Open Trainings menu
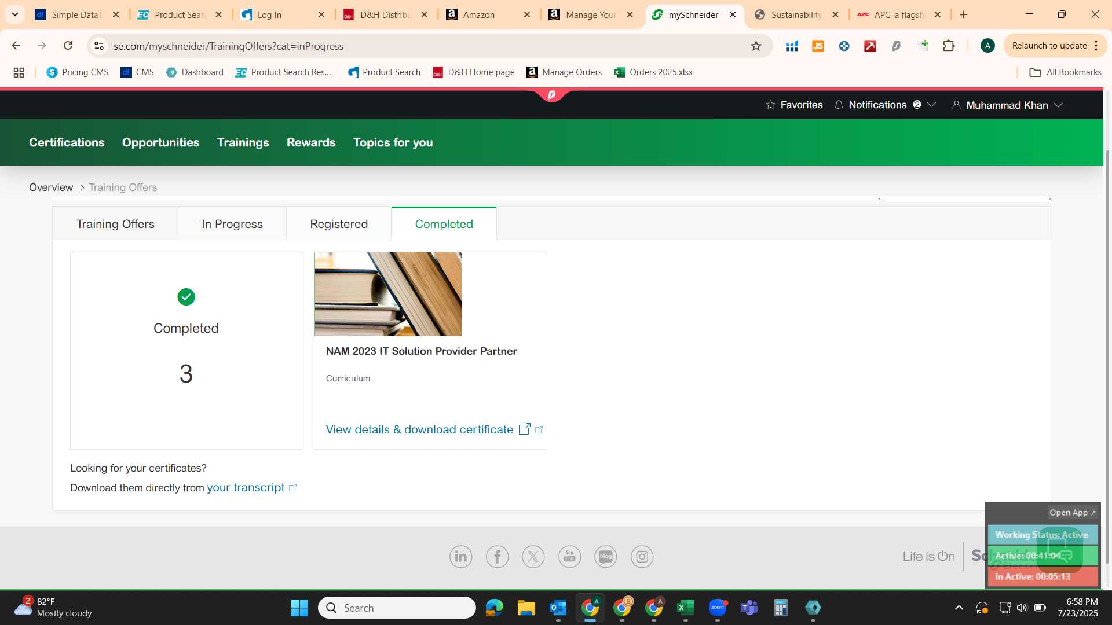This screenshot has height=625, width=1112. tap(243, 142)
